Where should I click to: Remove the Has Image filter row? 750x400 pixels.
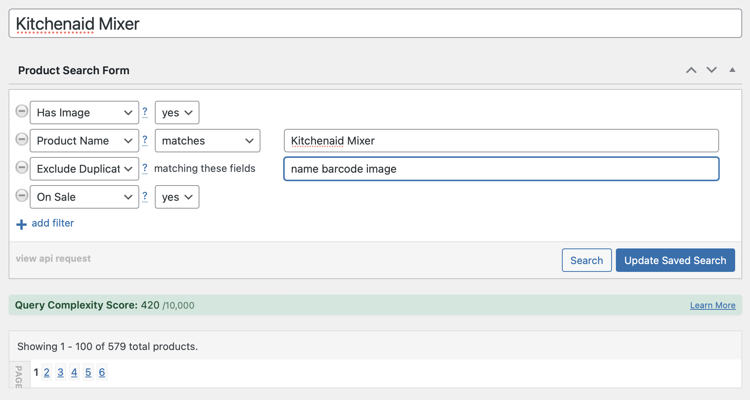click(x=22, y=111)
